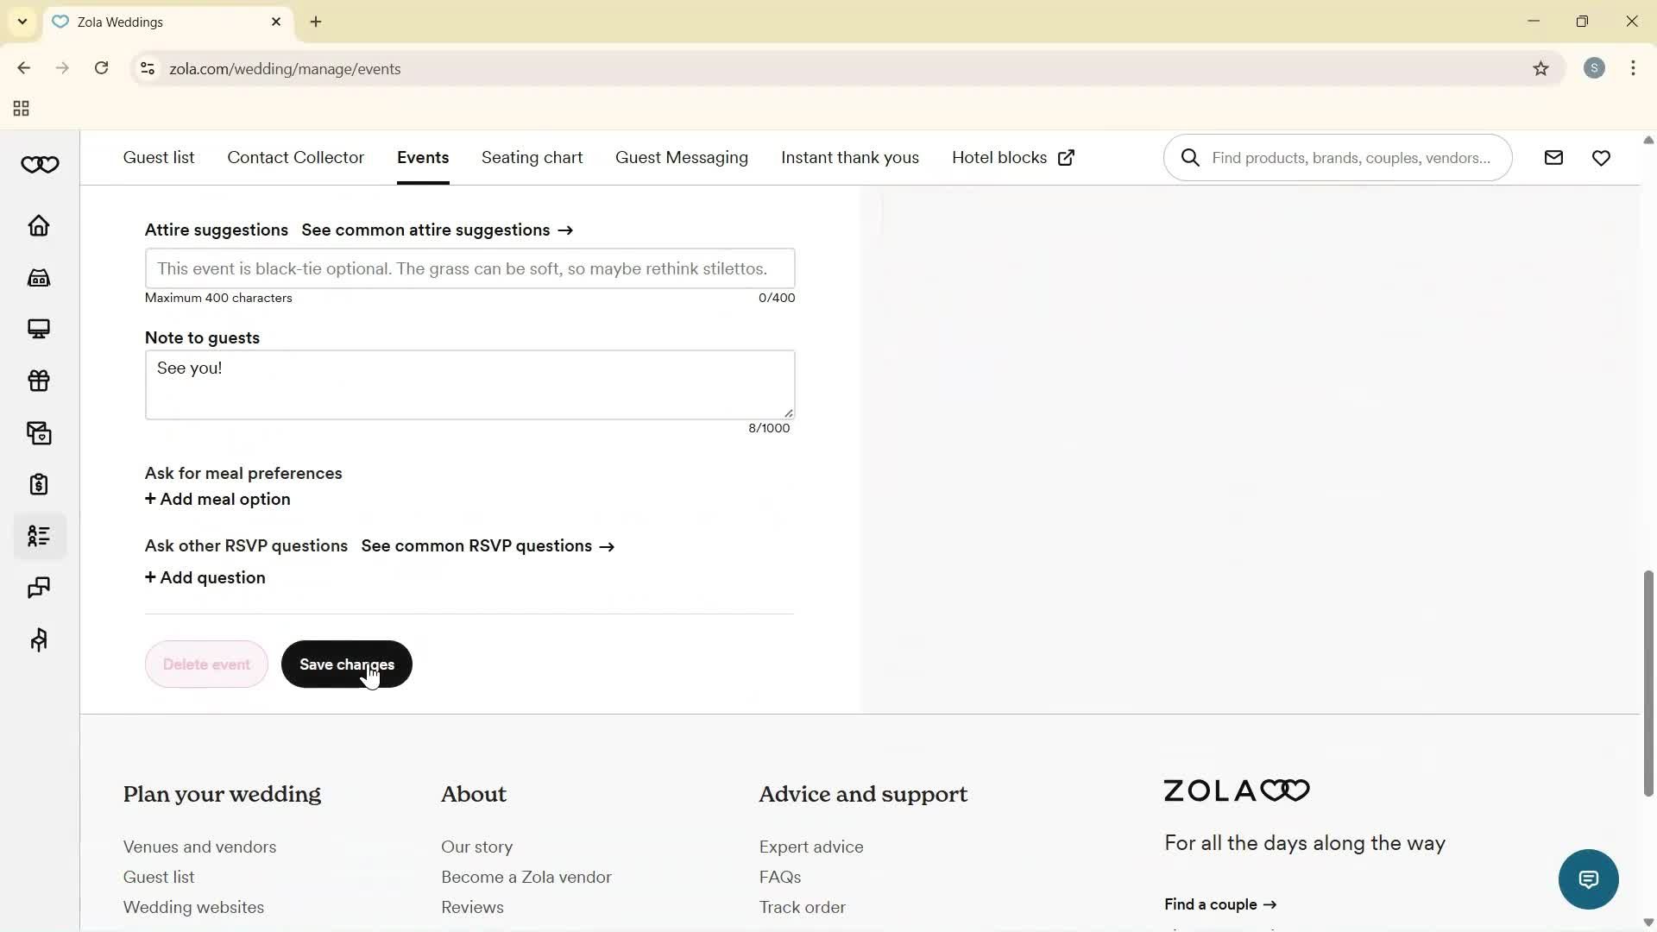This screenshot has width=1657, height=932.
Task: Launch the chat support bubble
Action: pyautogui.click(x=1588, y=878)
